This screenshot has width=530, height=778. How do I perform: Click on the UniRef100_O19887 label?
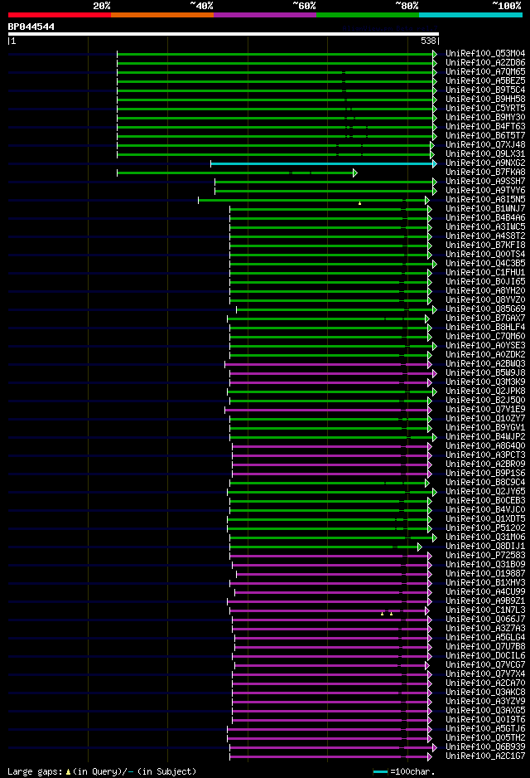click(x=485, y=574)
